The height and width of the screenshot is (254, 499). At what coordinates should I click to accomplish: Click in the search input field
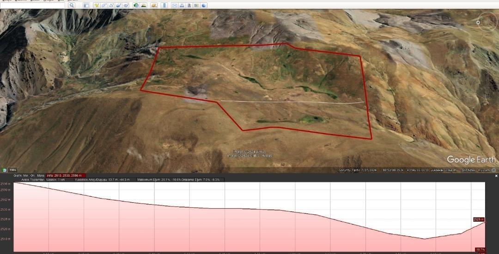click(x=32, y=6)
